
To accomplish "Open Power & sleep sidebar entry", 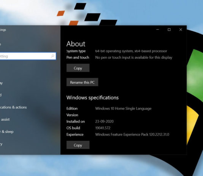I will 7,132.
